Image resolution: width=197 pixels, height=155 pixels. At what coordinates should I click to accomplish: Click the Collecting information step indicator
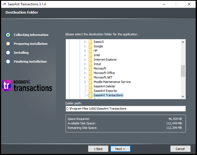[8, 35]
